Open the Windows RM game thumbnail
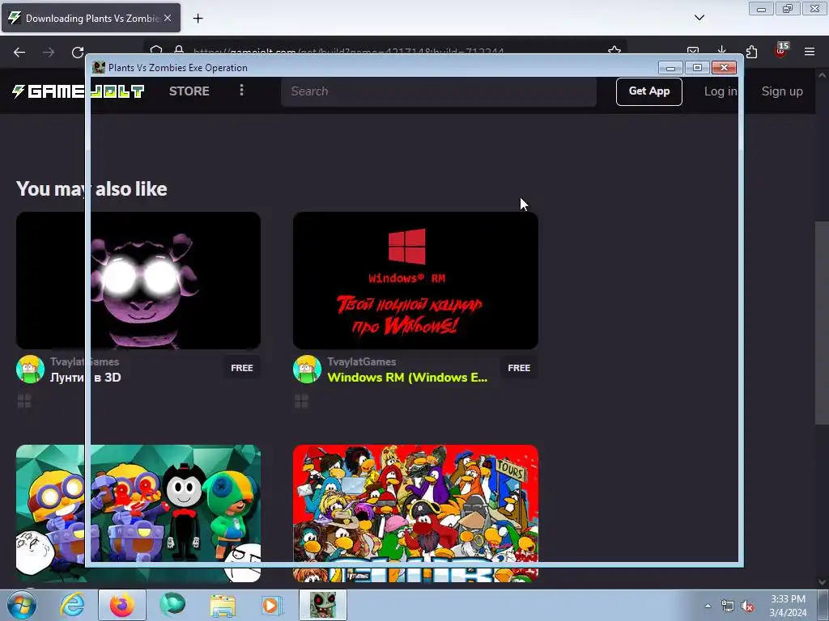The width and height of the screenshot is (829, 621). click(415, 281)
